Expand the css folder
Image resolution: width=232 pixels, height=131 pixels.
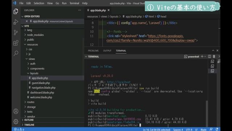coord(30,49)
